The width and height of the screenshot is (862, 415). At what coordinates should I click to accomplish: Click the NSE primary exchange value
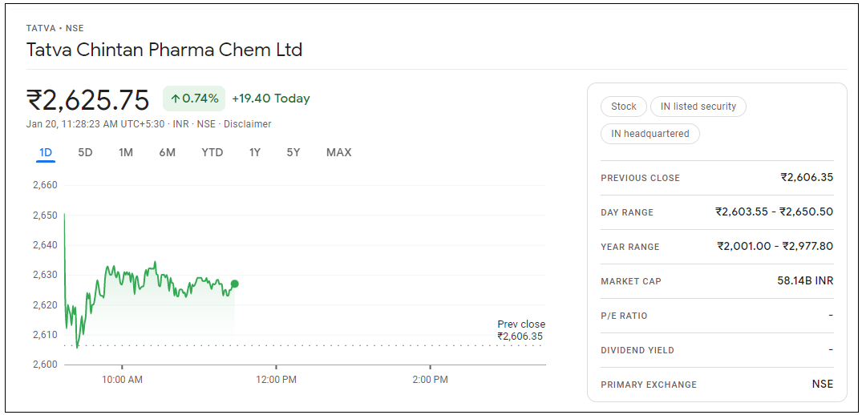coord(823,385)
